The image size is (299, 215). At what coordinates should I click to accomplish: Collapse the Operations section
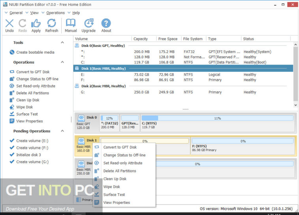pyautogui.click(x=62, y=62)
